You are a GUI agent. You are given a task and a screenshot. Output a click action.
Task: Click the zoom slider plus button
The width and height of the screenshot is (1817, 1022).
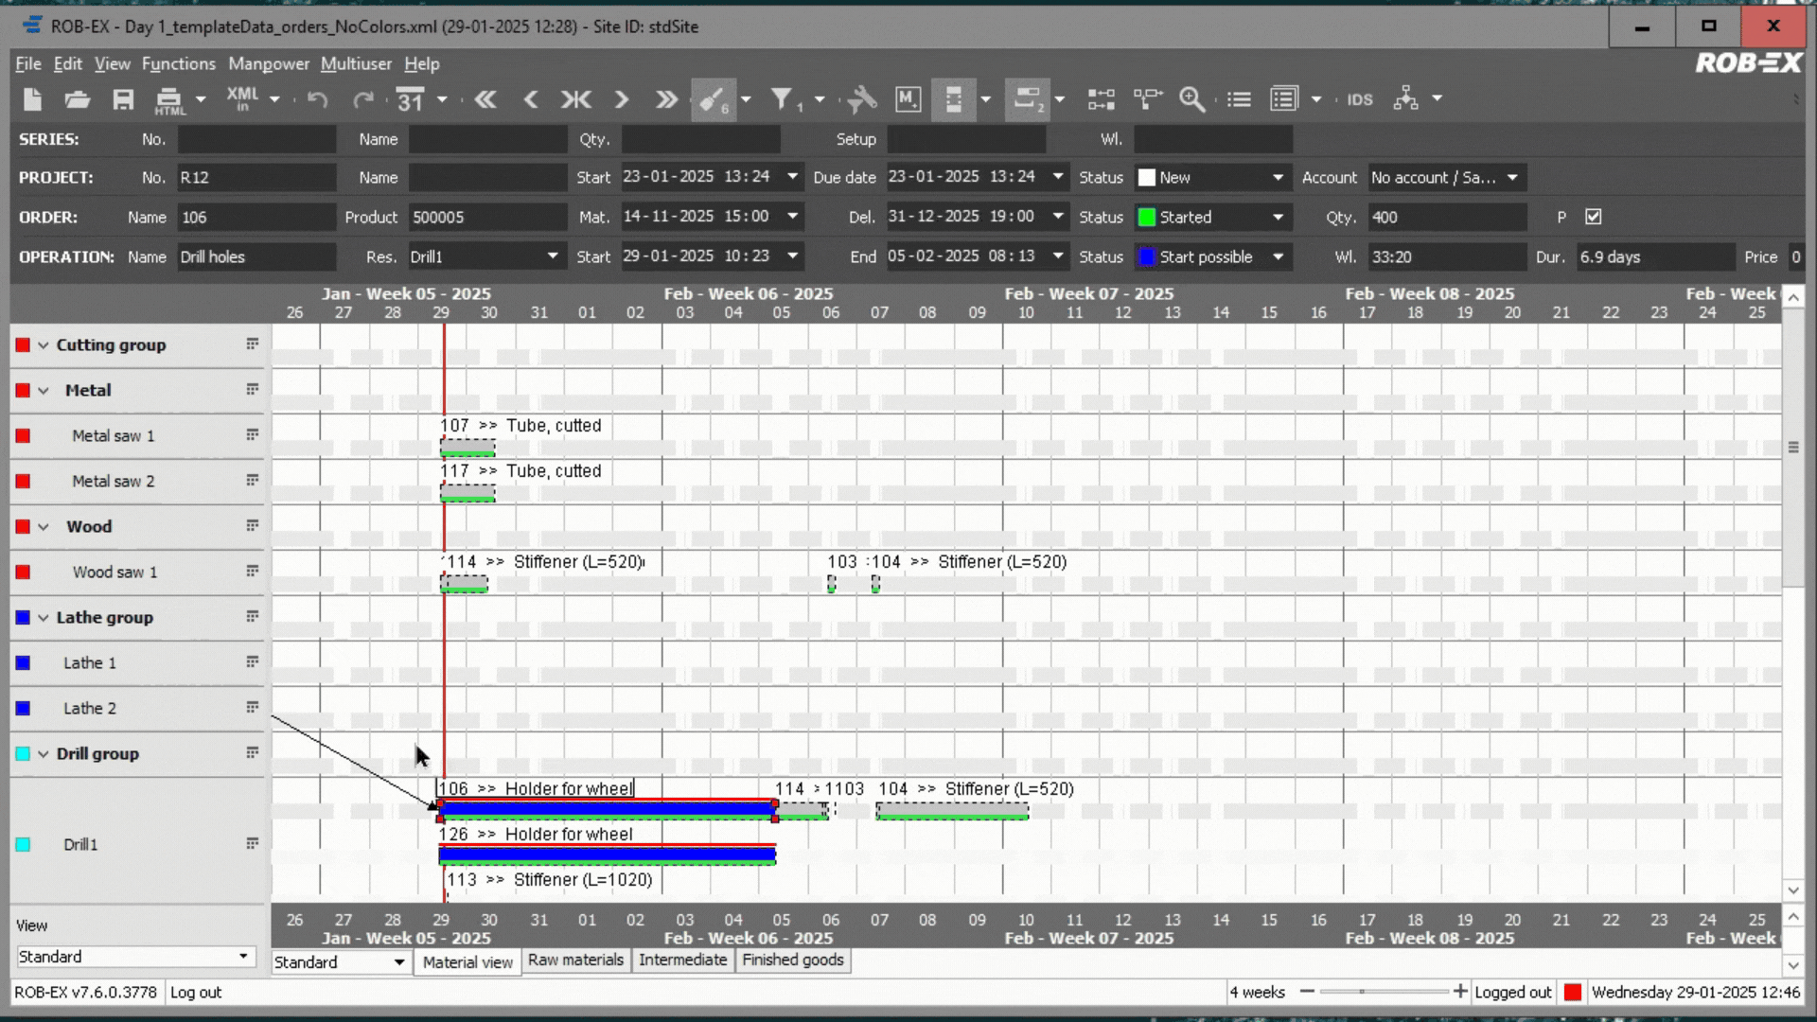[1460, 992]
